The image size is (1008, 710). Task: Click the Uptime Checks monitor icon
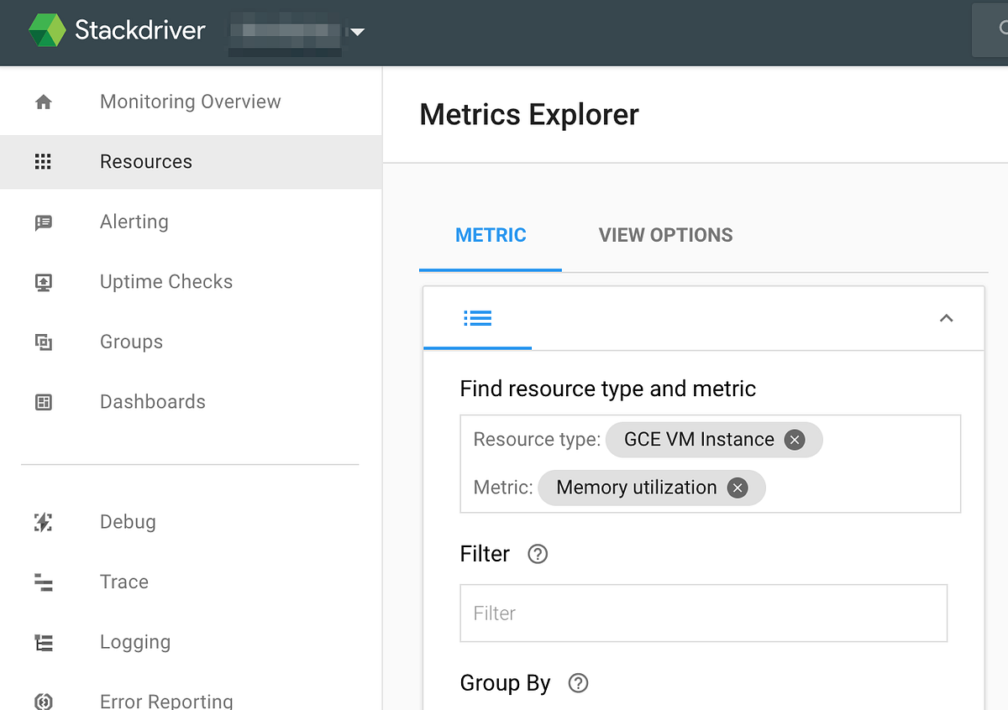coord(43,282)
